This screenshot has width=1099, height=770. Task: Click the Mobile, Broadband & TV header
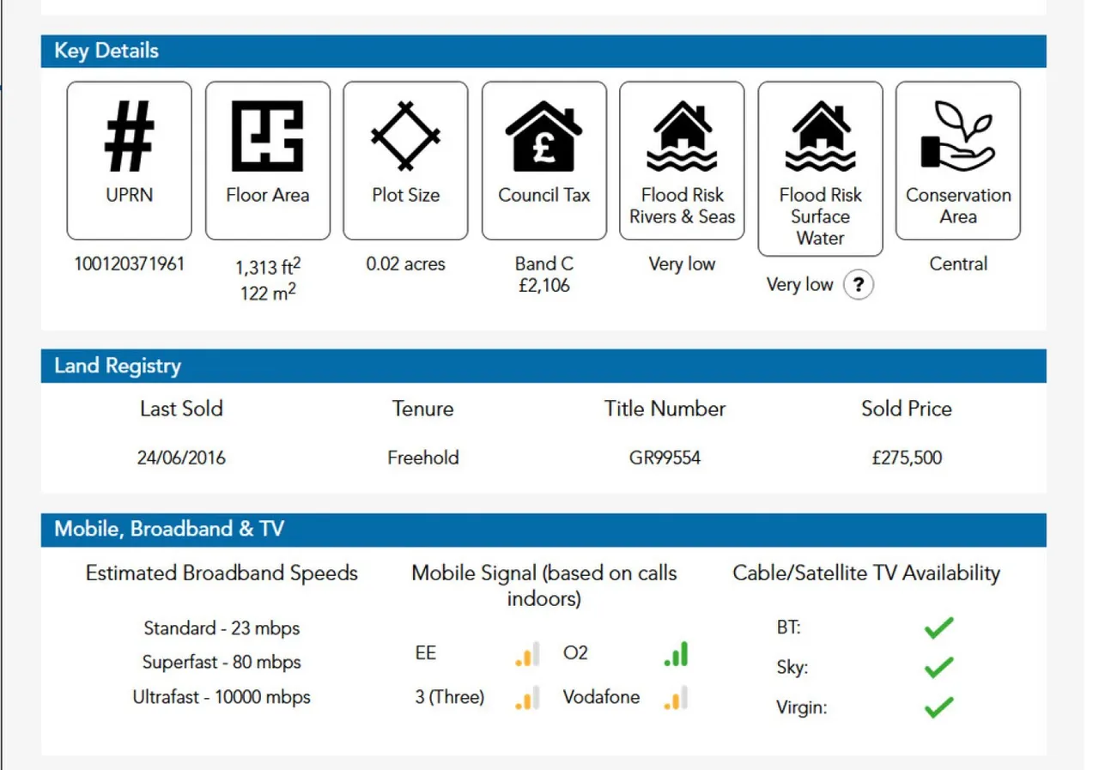[543, 529]
